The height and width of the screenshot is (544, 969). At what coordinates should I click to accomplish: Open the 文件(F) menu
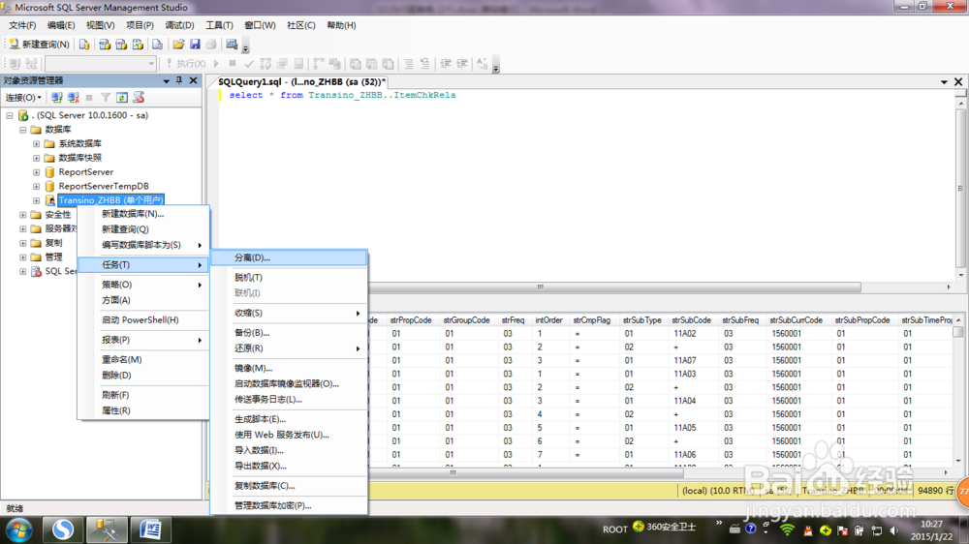(x=22, y=25)
